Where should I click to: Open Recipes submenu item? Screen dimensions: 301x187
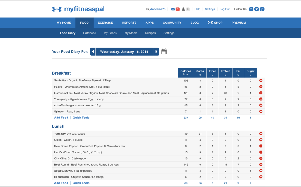150,33
